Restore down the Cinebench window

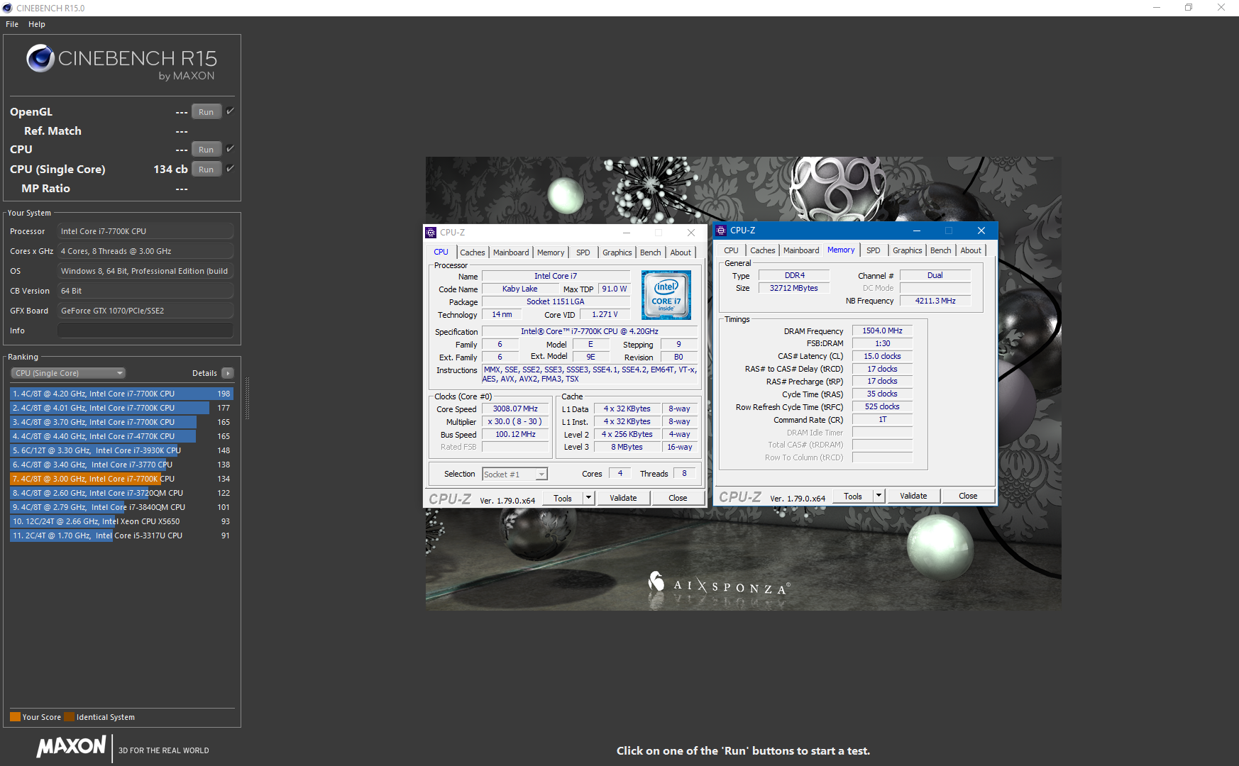[1189, 8]
